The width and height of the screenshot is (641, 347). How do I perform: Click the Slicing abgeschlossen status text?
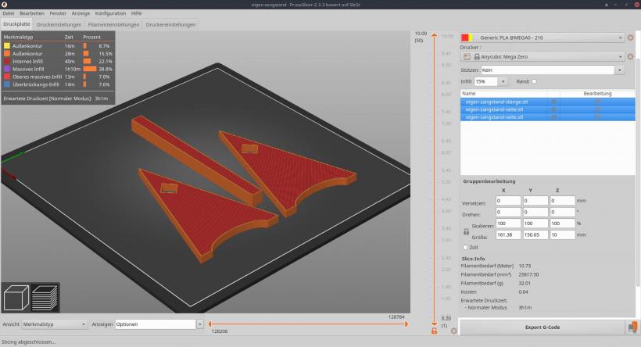[29, 342]
